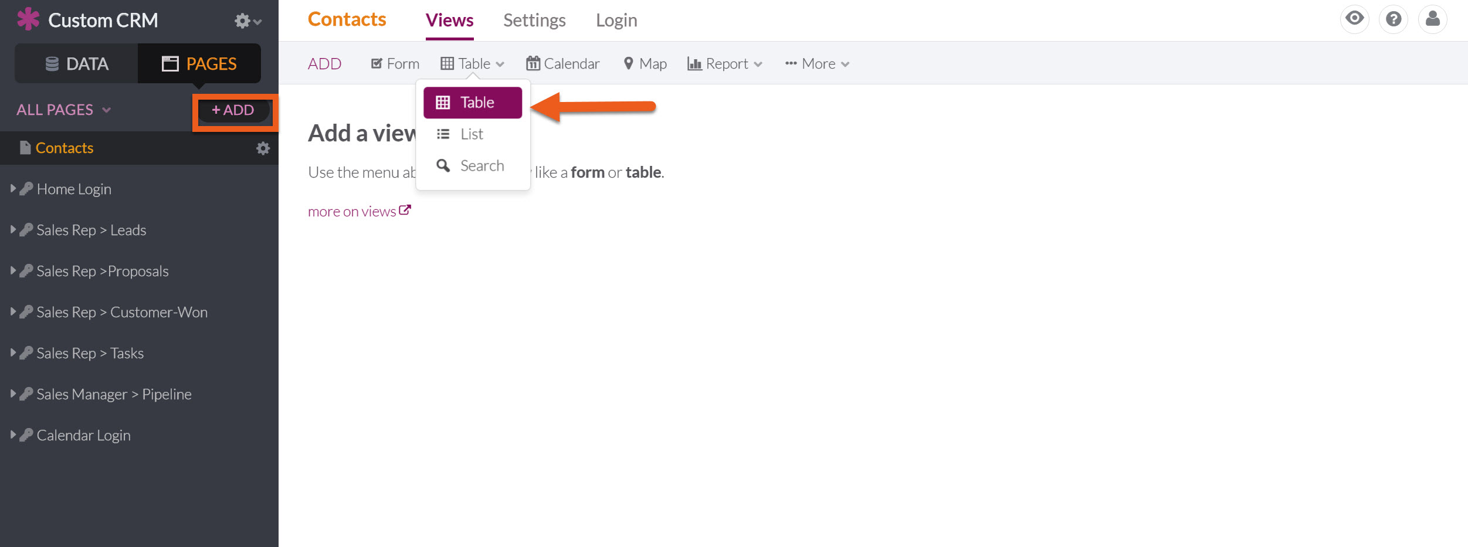Select the Sales Rep >Proposals label

pos(103,271)
